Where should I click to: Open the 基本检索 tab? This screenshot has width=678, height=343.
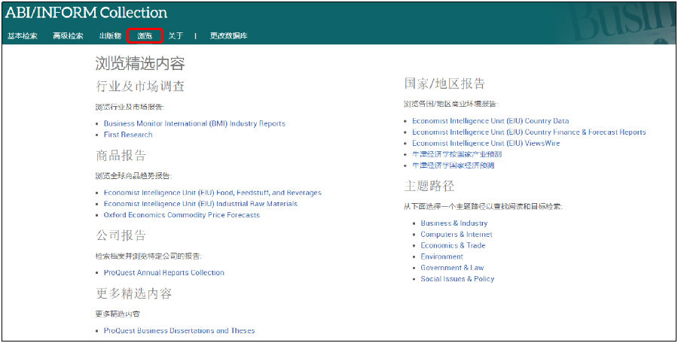point(23,36)
